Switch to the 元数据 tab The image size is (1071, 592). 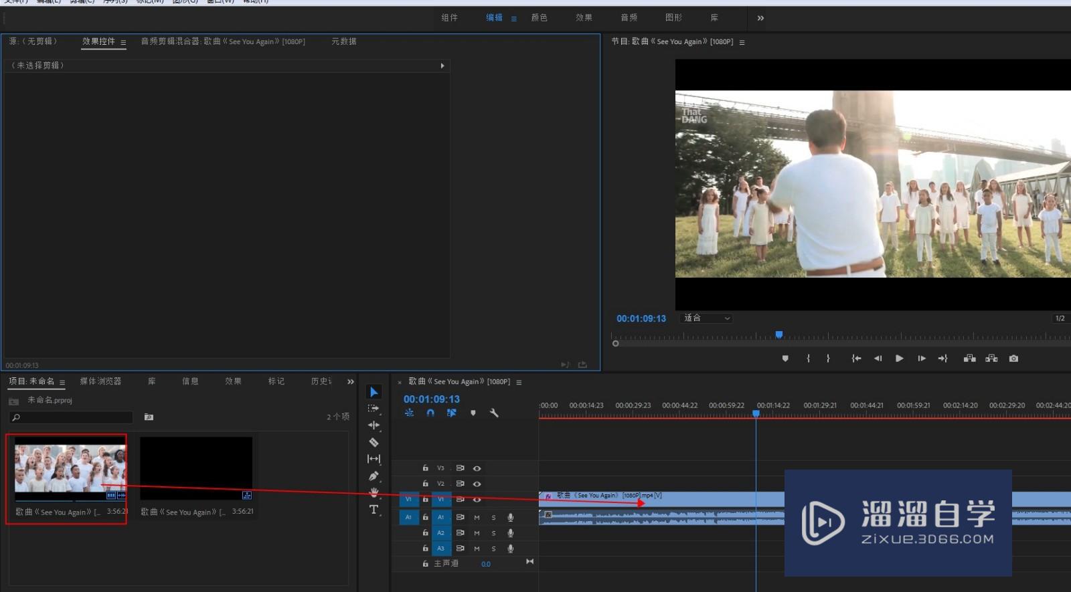point(344,41)
